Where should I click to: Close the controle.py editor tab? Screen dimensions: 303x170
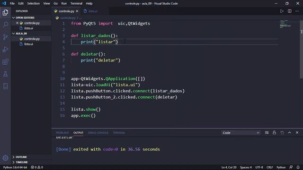(x=77, y=11)
